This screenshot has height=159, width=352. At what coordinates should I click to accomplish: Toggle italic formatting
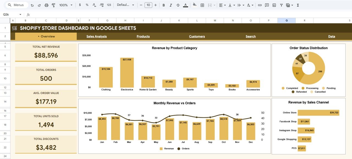(171, 5)
